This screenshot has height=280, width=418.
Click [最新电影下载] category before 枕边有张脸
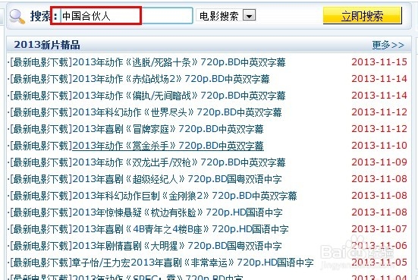tap(41, 212)
